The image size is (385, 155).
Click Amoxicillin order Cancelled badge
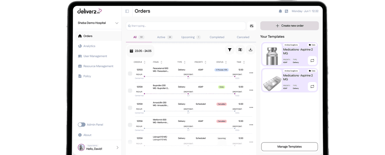[222, 104]
